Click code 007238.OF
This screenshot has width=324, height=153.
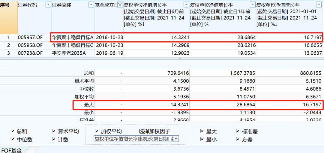tap(30, 53)
